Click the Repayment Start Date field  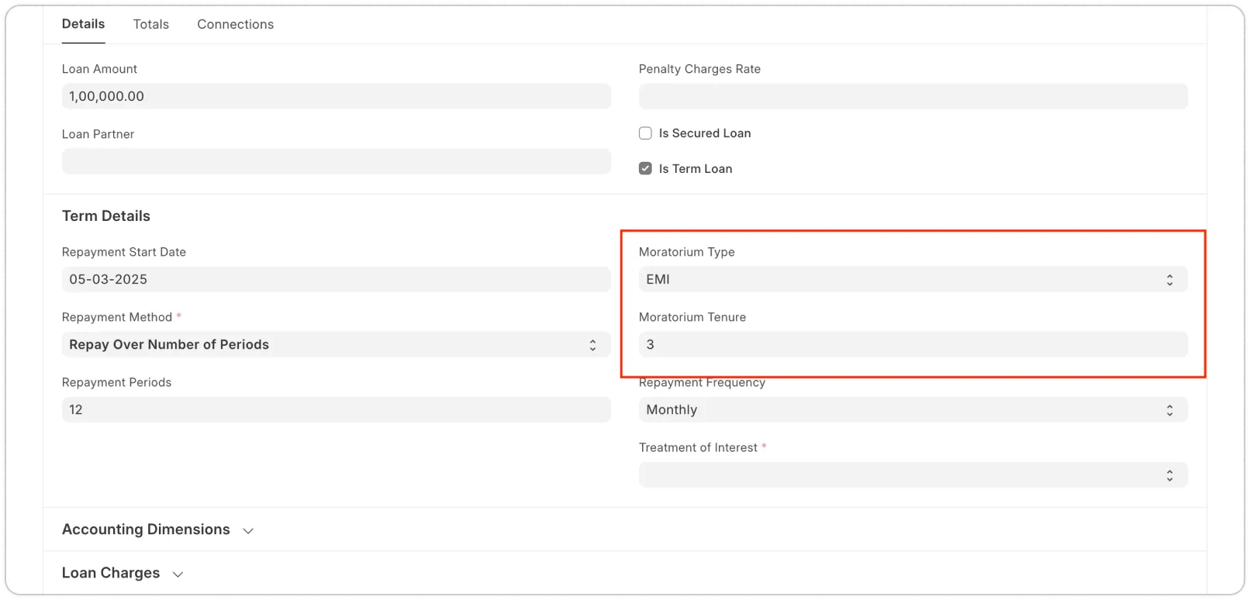coord(336,279)
